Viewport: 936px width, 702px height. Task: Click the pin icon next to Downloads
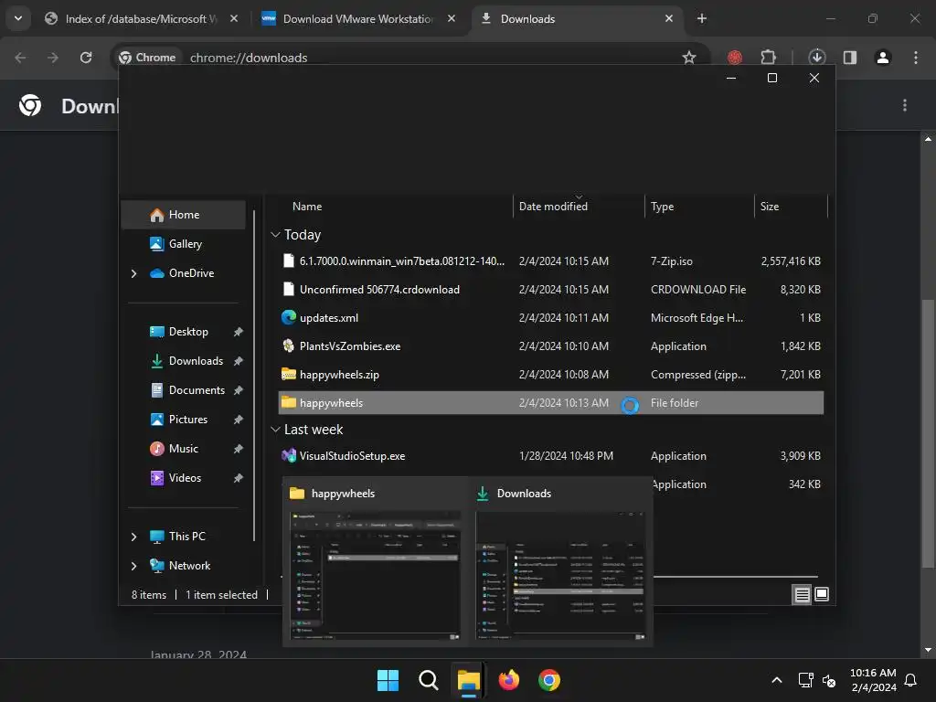point(239,361)
